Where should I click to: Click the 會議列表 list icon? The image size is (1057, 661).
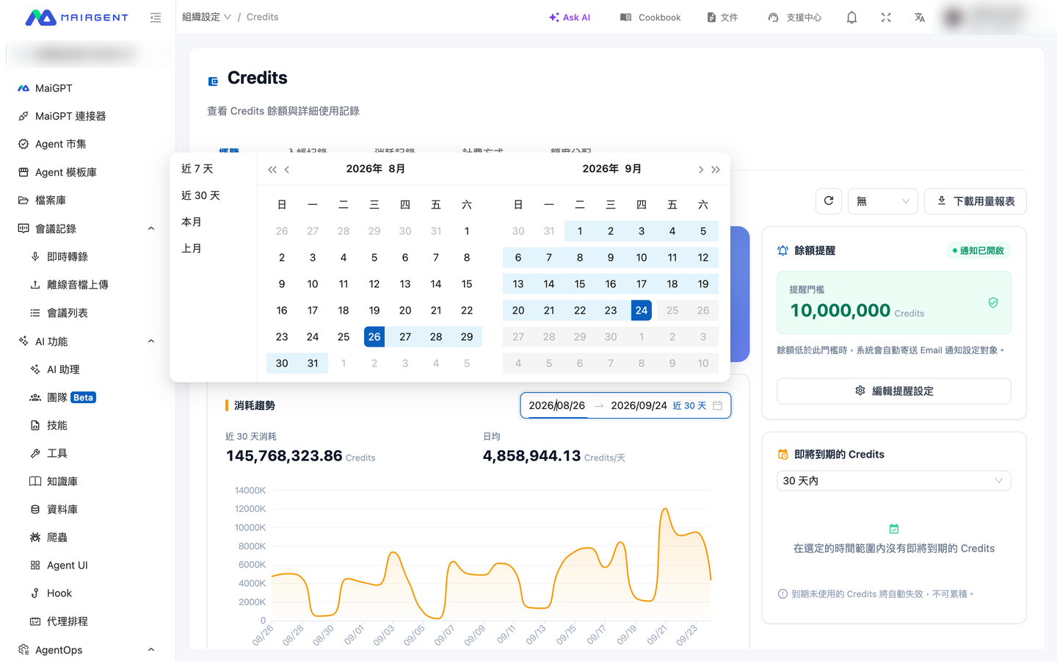click(35, 313)
